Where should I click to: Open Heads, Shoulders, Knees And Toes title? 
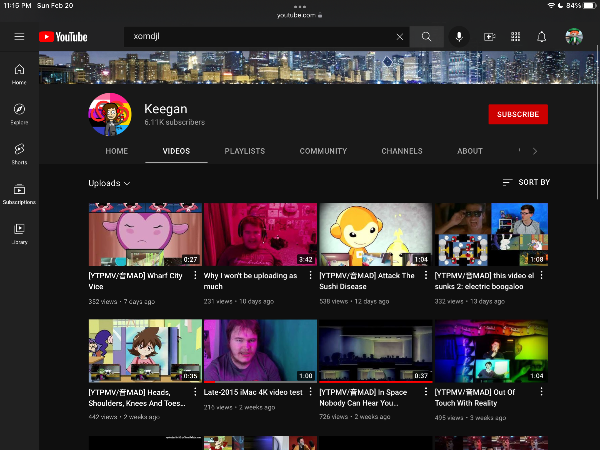pos(137,397)
